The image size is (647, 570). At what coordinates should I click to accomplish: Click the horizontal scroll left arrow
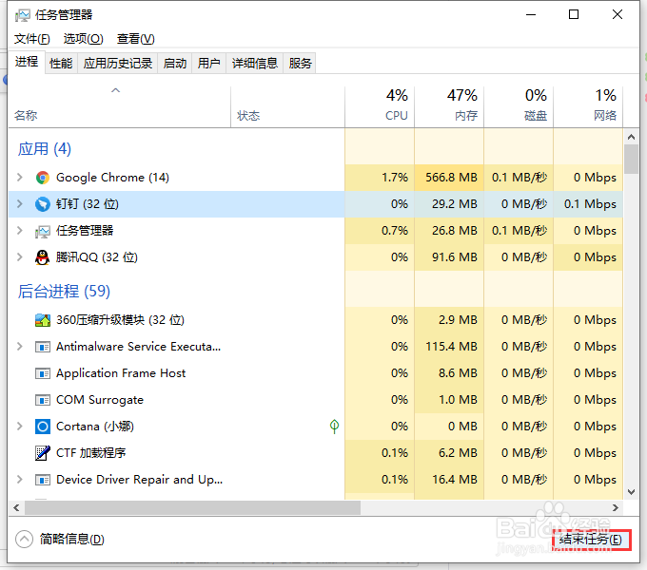coord(16,508)
